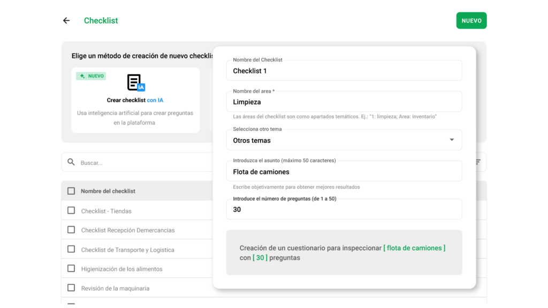Screen dimensions: 548x308
Task: Check the Revisión de la maquinaria row
Action: pyautogui.click(x=71, y=288)
